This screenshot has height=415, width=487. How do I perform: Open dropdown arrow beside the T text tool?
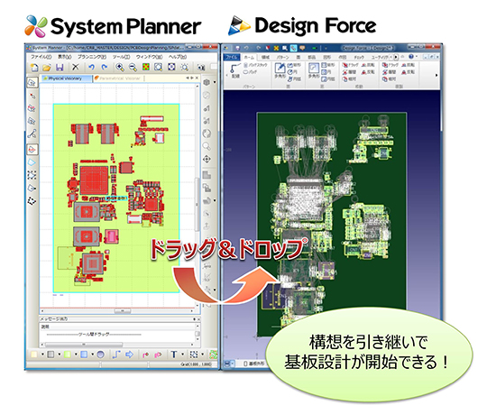click(x=182, y=355)
